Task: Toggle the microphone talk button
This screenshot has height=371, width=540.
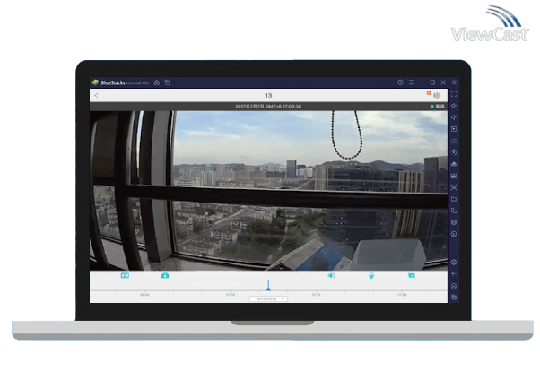Action: coord(371,276)
